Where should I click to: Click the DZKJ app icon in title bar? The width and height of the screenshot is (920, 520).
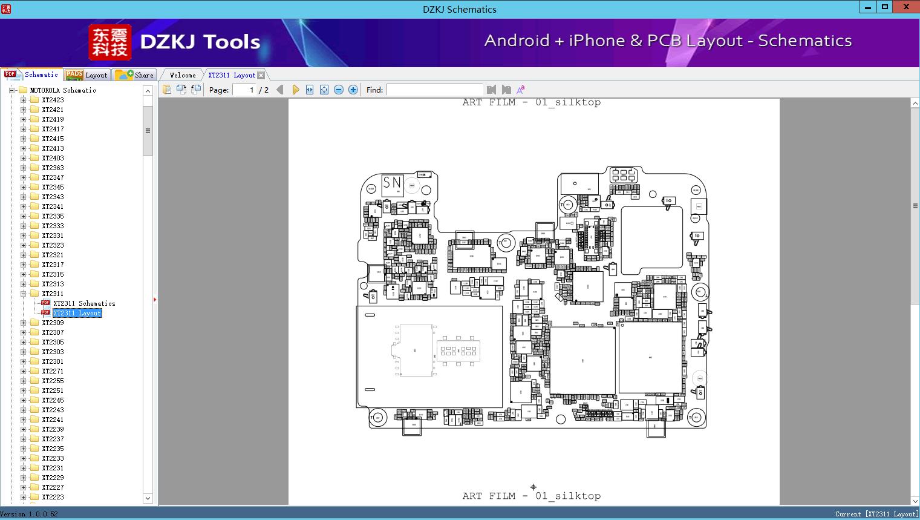point(6,8)
